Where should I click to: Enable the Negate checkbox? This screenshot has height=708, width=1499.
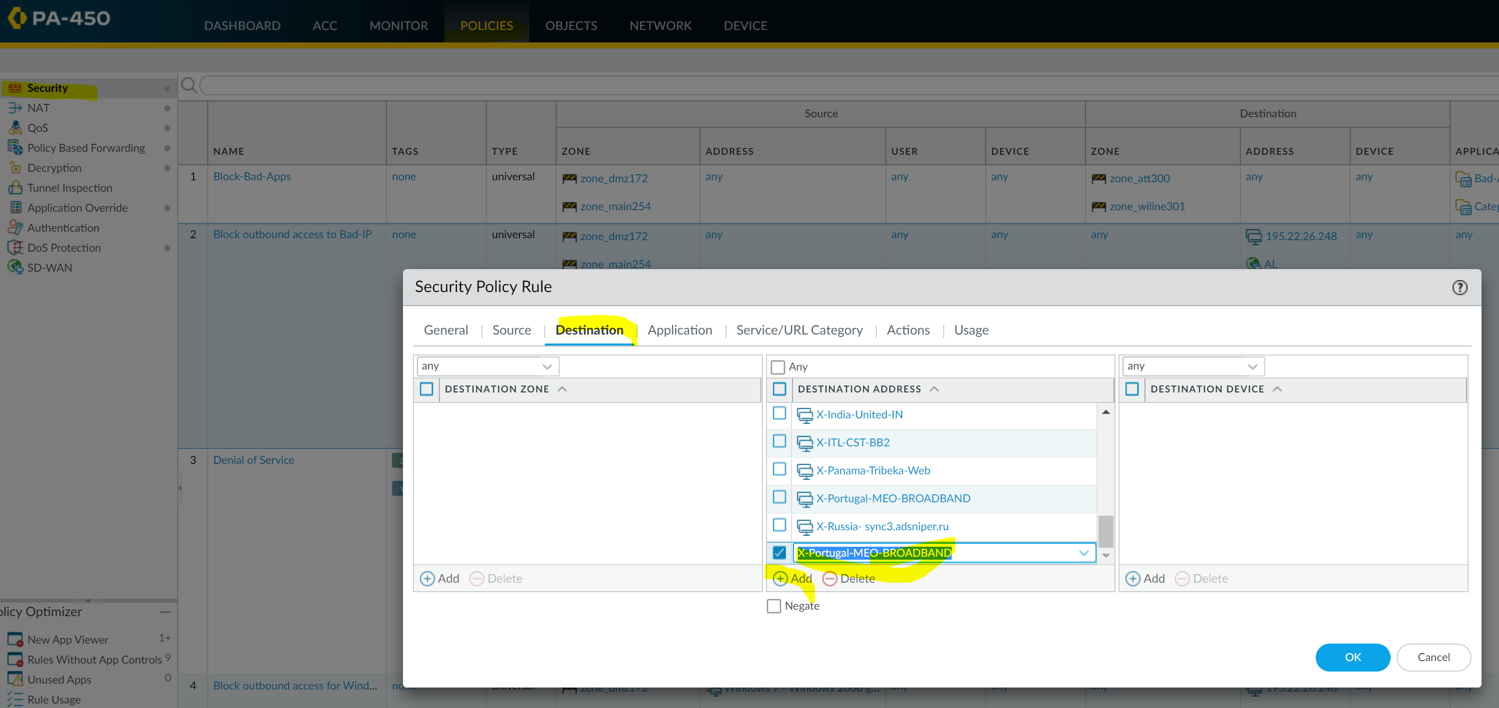pyautogui.click(x=773, y=606)
